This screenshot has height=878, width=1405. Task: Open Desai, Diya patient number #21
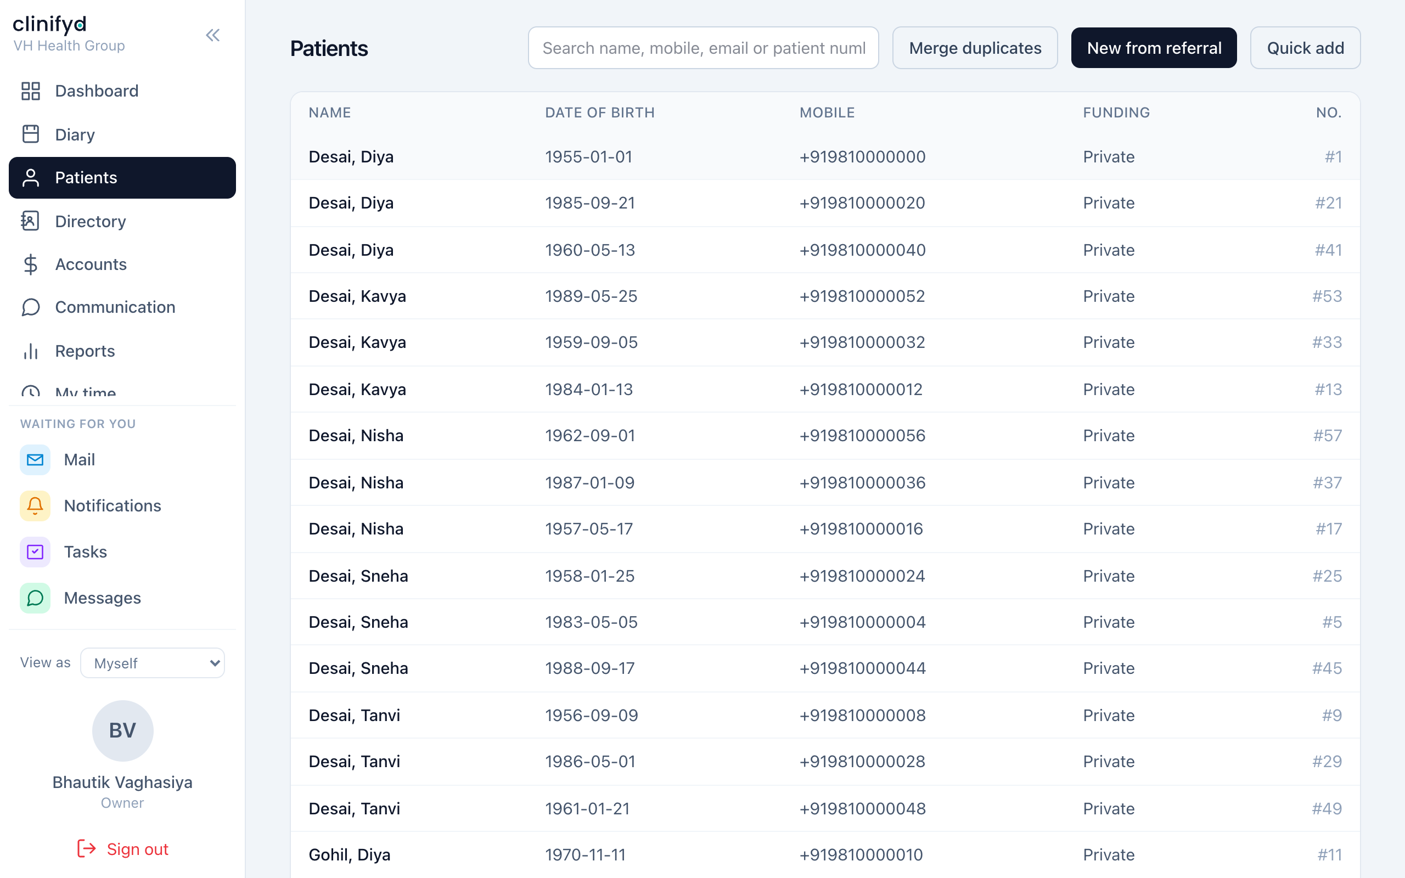pyautogui.click(x=825, y=203)
